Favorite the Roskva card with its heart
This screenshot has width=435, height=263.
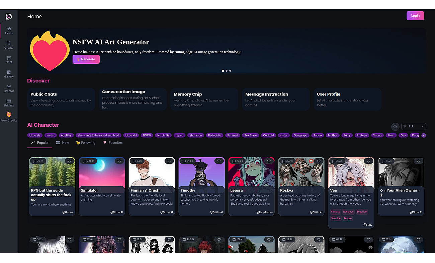(x=319, y=161)
